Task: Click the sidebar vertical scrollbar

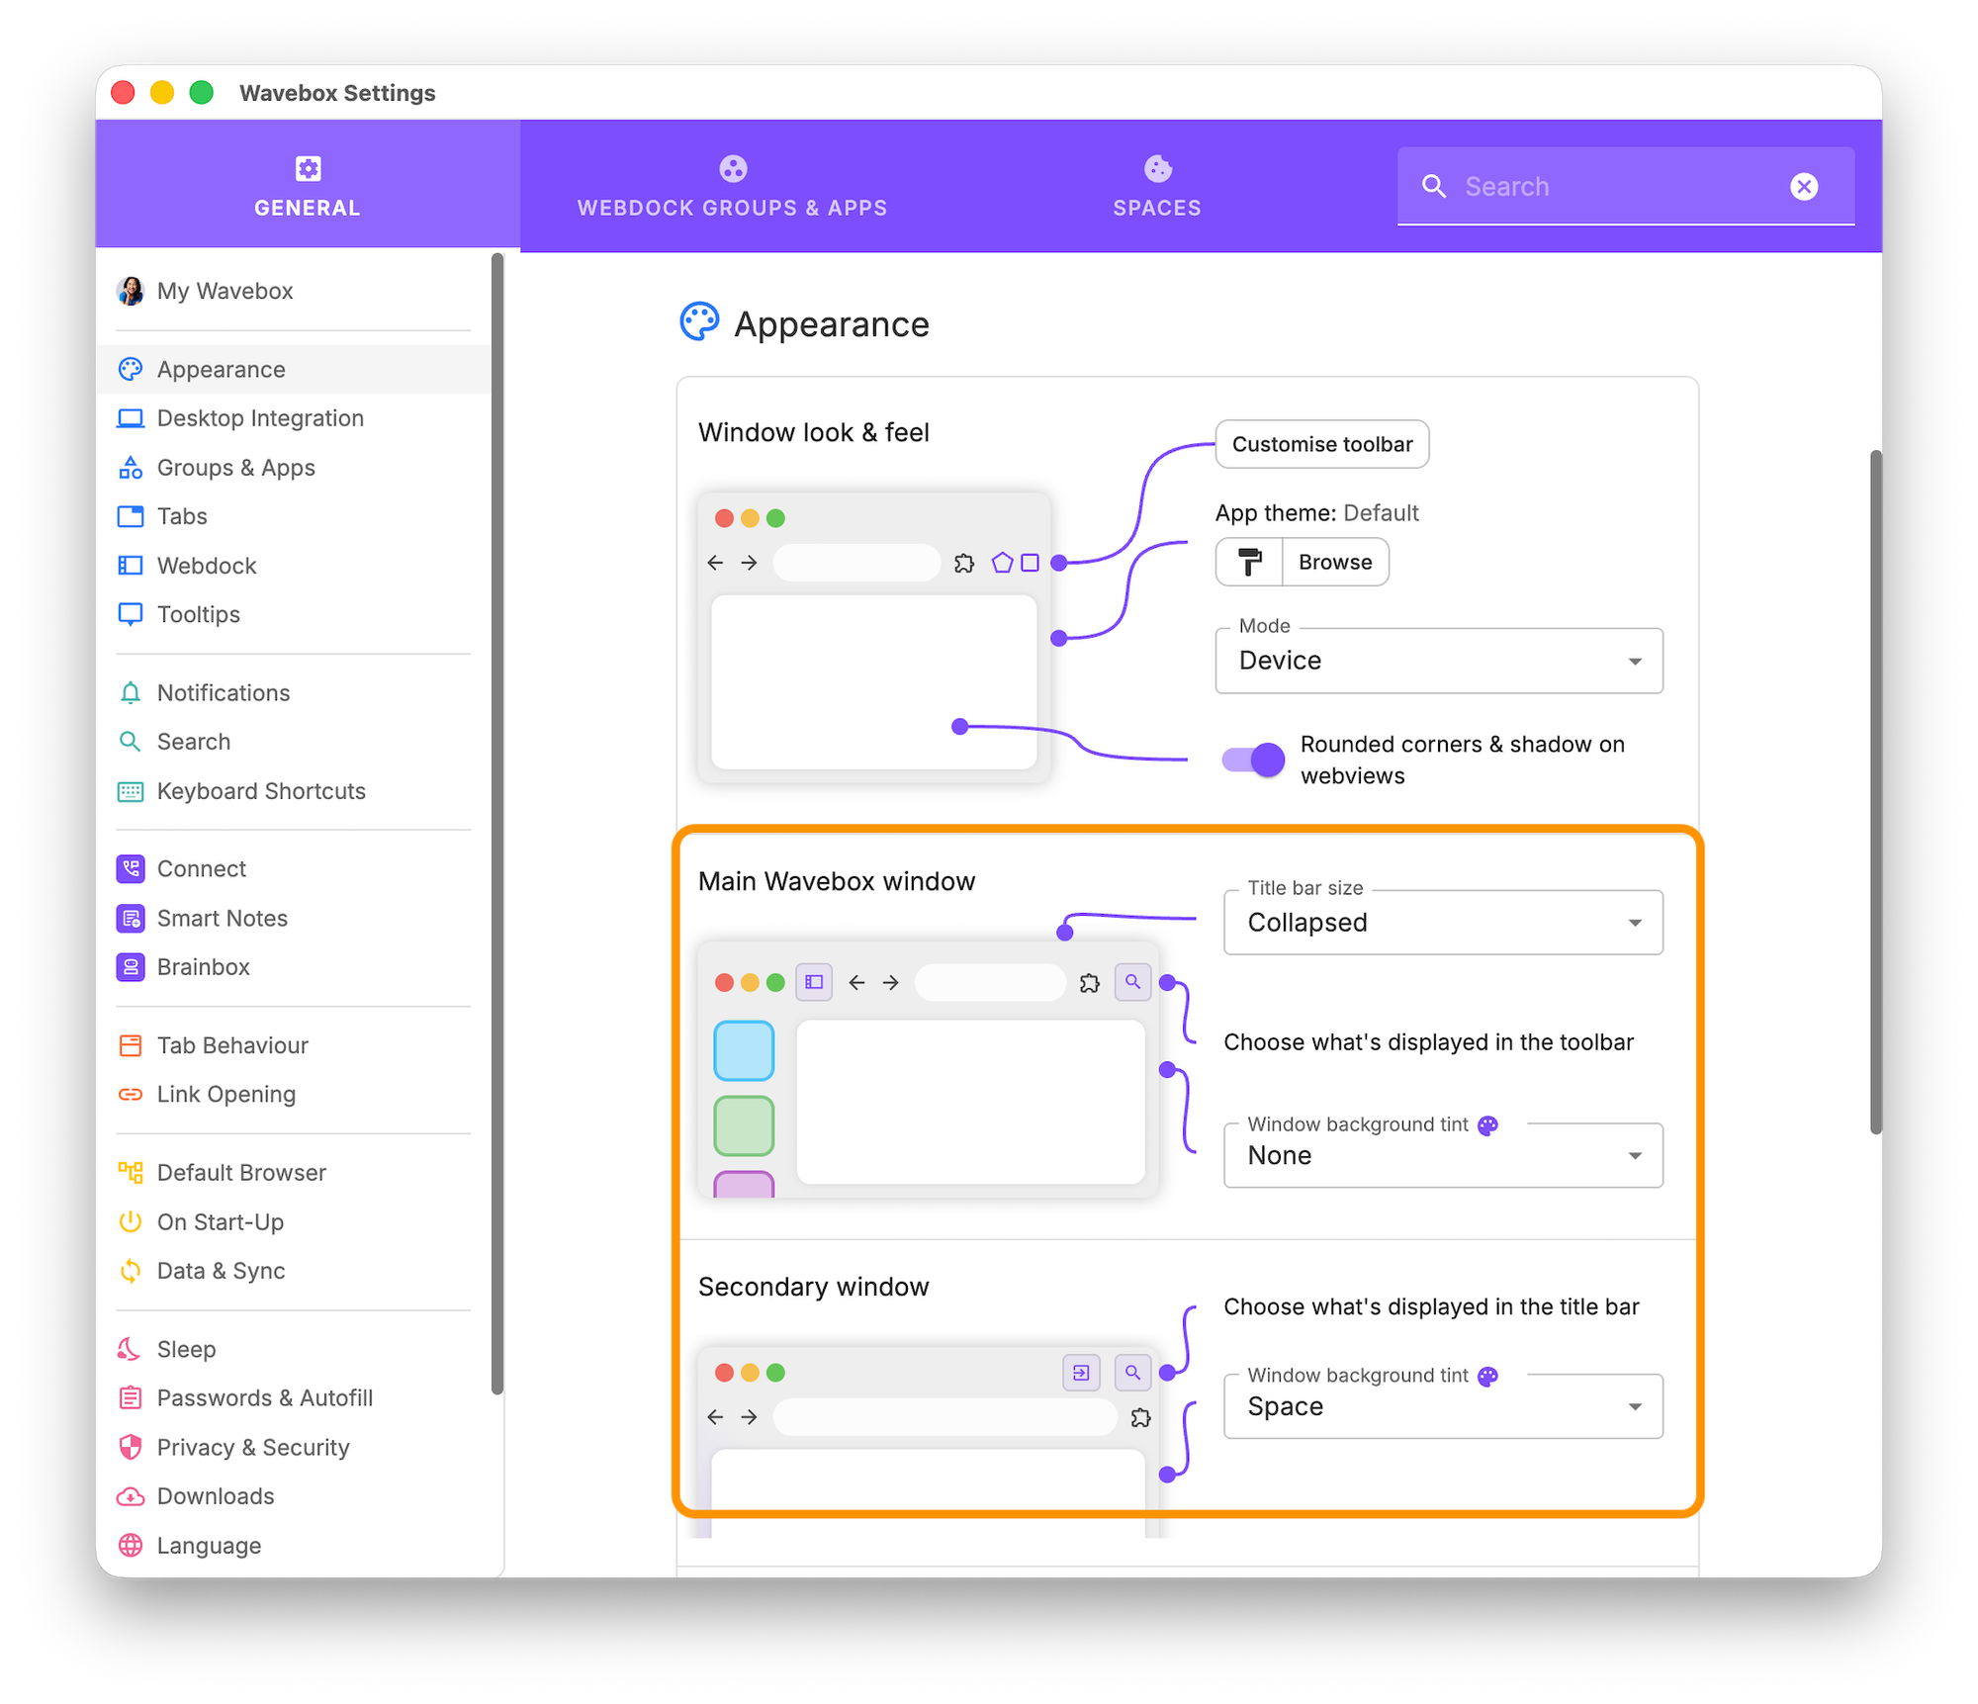Action: [497, 824]
